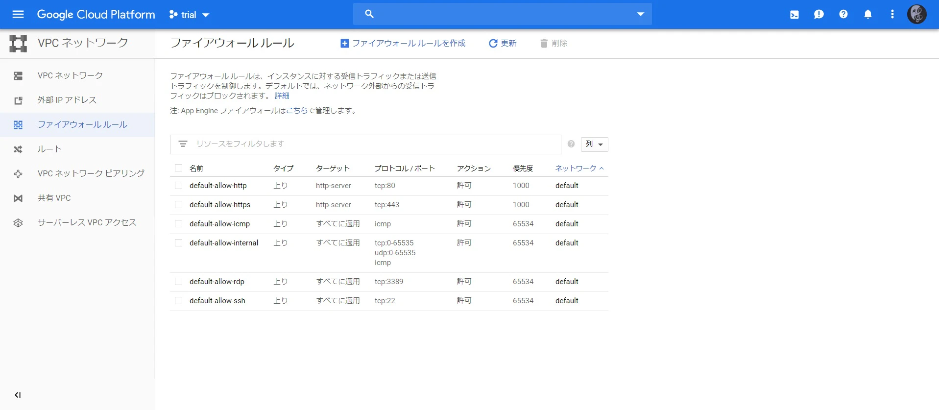
Task: Click priority 1000 in default-allow-https row
Action: pyautogui.click(x=521, y=205)
